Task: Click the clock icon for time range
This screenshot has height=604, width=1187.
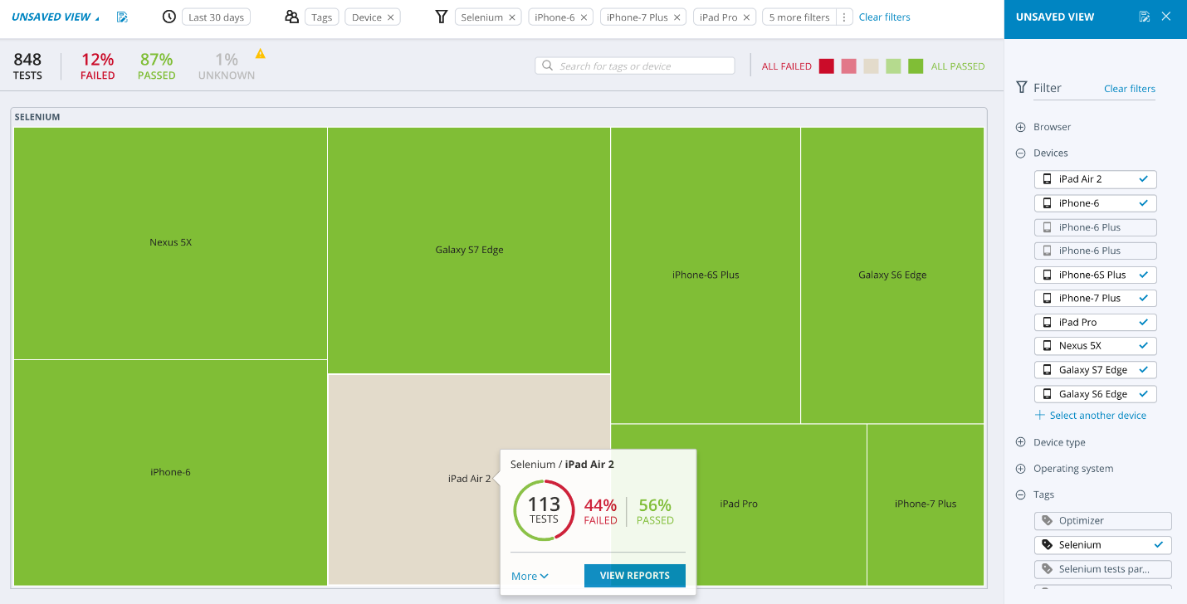Action: 169,17
